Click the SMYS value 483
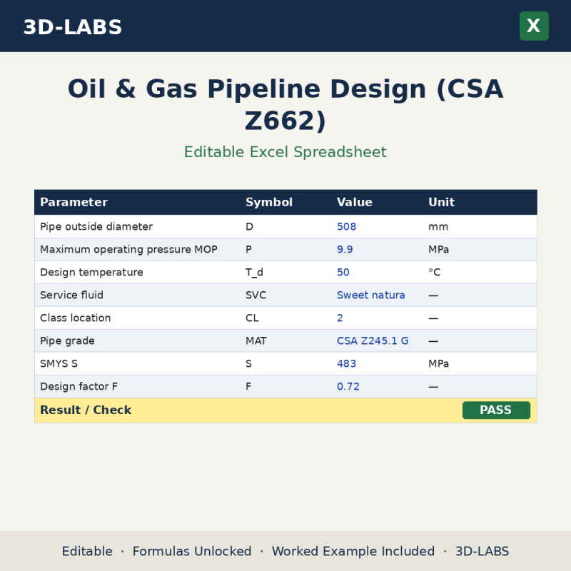The image size is (571, 571). coord(346,364)
